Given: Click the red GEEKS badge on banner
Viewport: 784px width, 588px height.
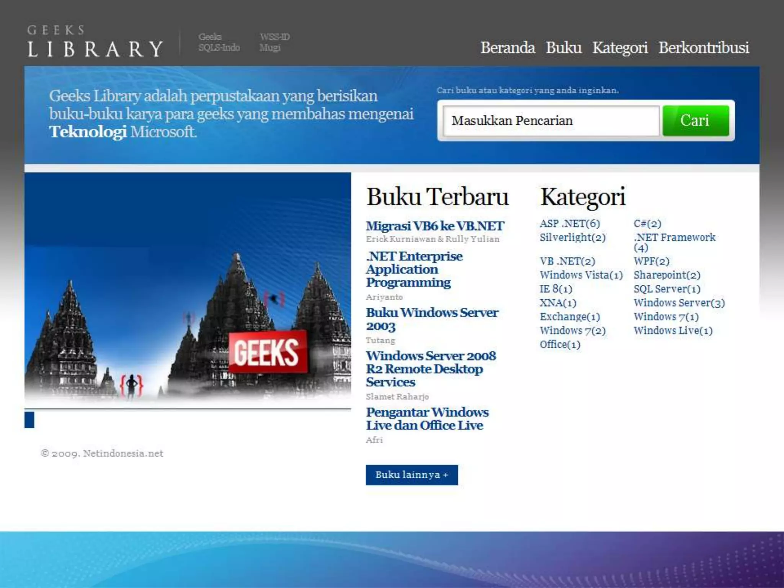Looking at the screenshot, I should (x=268, y=352).
